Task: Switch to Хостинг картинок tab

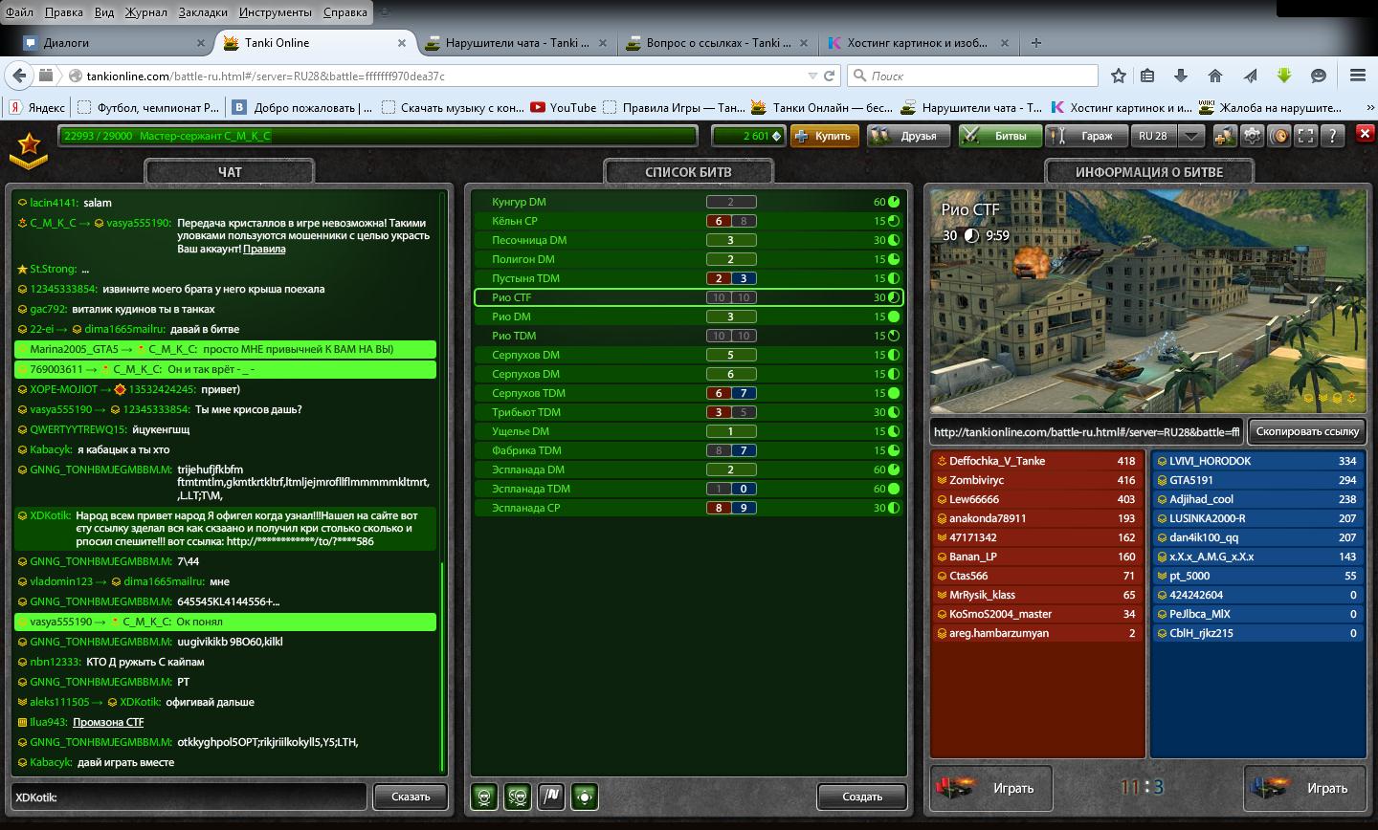Action: pos(917,42)
